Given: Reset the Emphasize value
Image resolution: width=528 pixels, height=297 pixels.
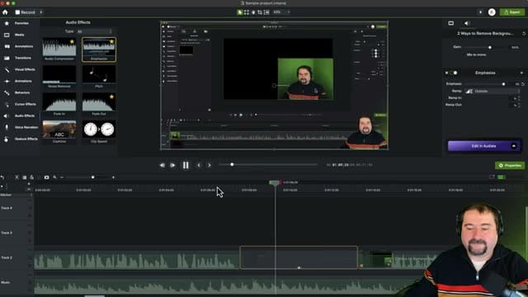Looking at the screenshot, I should tap(523, 84).
